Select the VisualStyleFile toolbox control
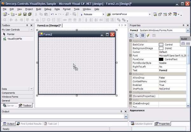 pos(17,39)
